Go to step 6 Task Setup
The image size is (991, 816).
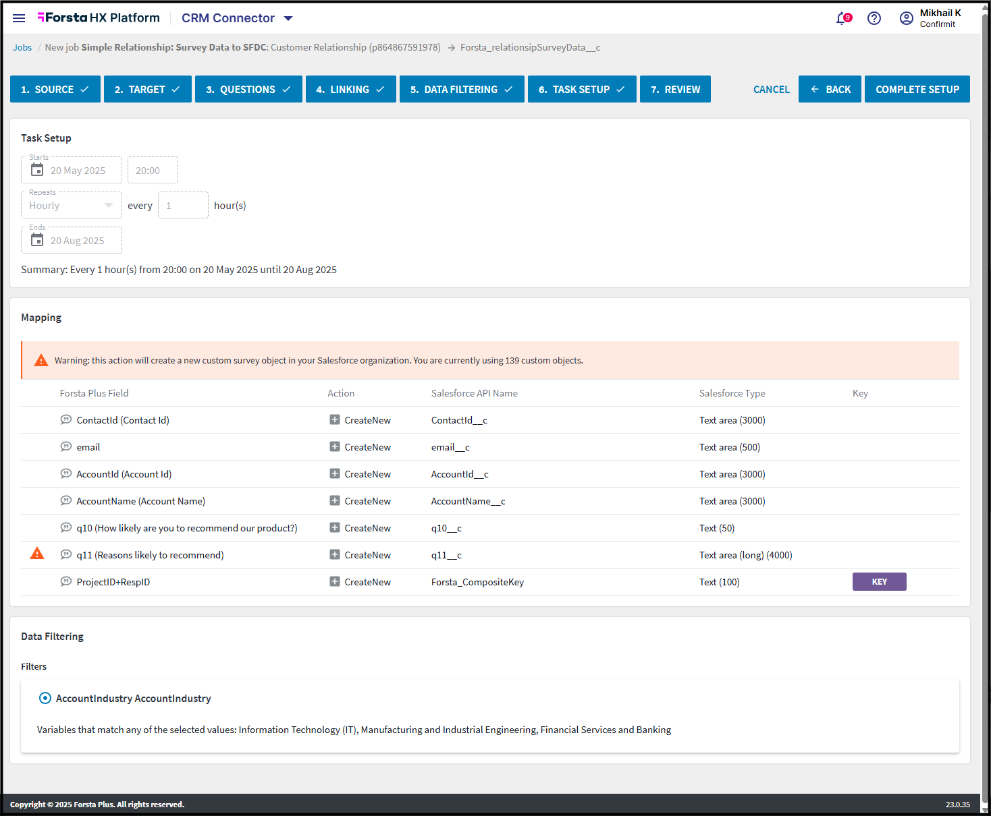[x=582, y=89]
